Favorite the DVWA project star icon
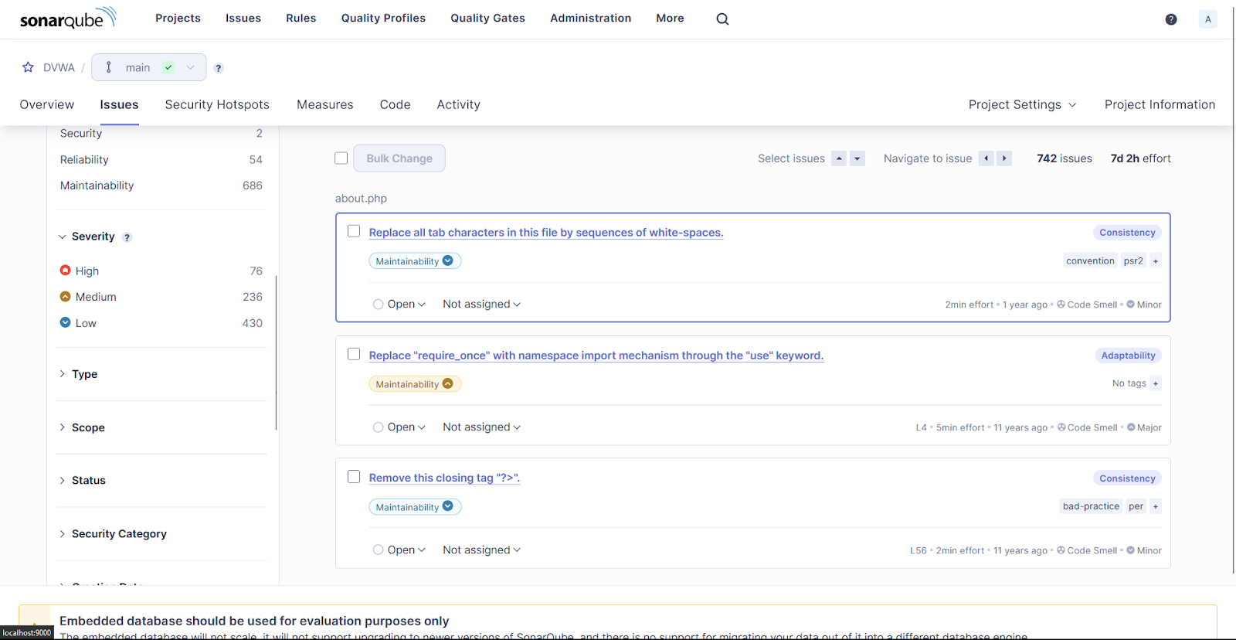This screenshot has width=1236, height=640. point(28,67)
